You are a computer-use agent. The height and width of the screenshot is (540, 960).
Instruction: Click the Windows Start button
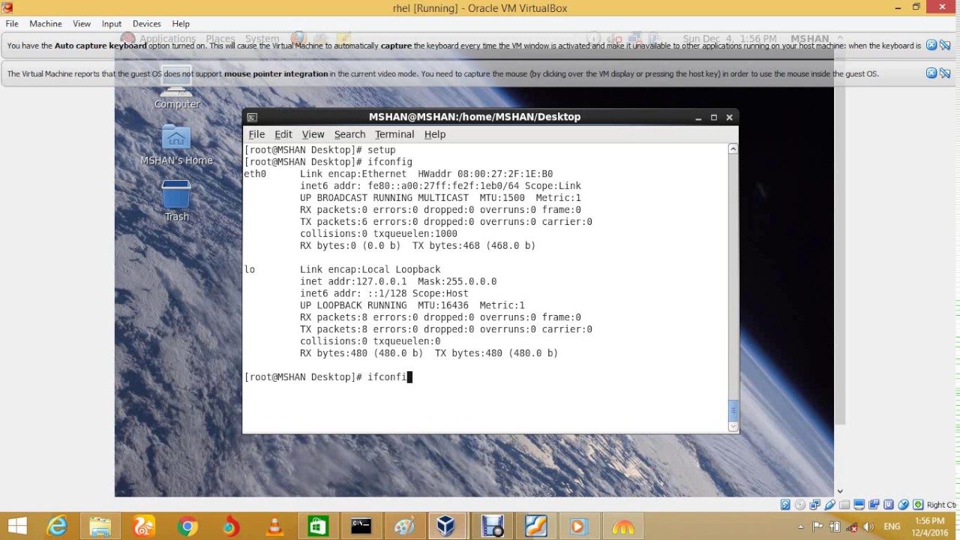tap(17, 526)
